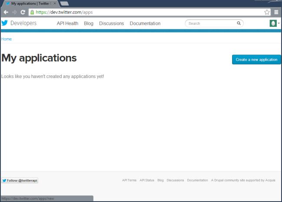Screen dimensions: 282x202
Task: Click the user avatar egg icon
Action: click(273, 23)
